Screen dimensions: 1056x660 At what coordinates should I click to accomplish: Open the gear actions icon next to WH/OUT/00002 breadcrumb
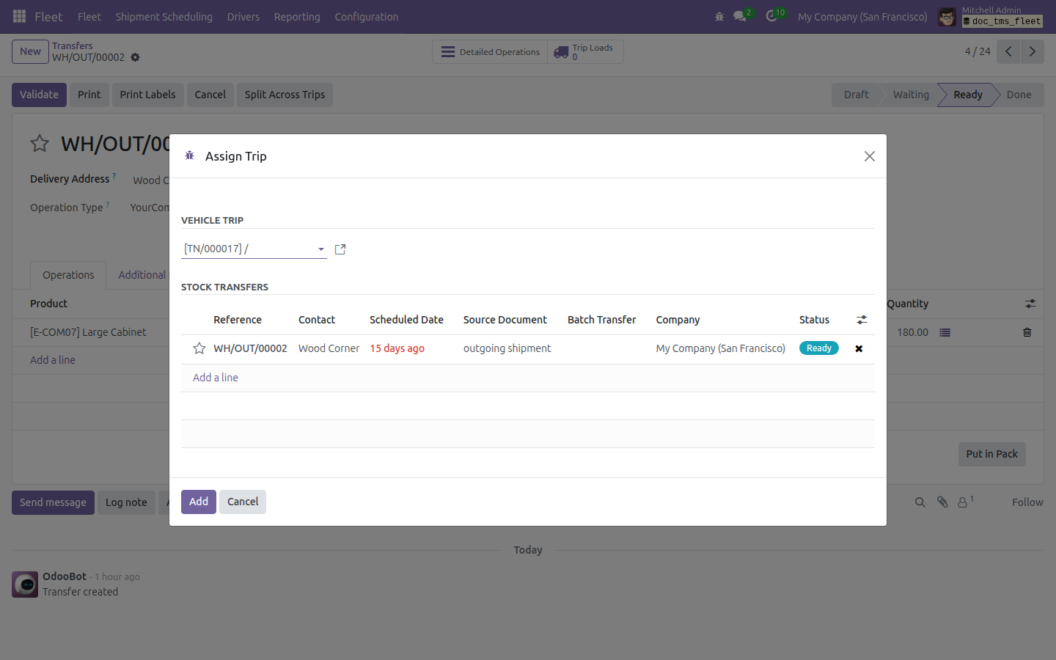(x=135, y=57)
